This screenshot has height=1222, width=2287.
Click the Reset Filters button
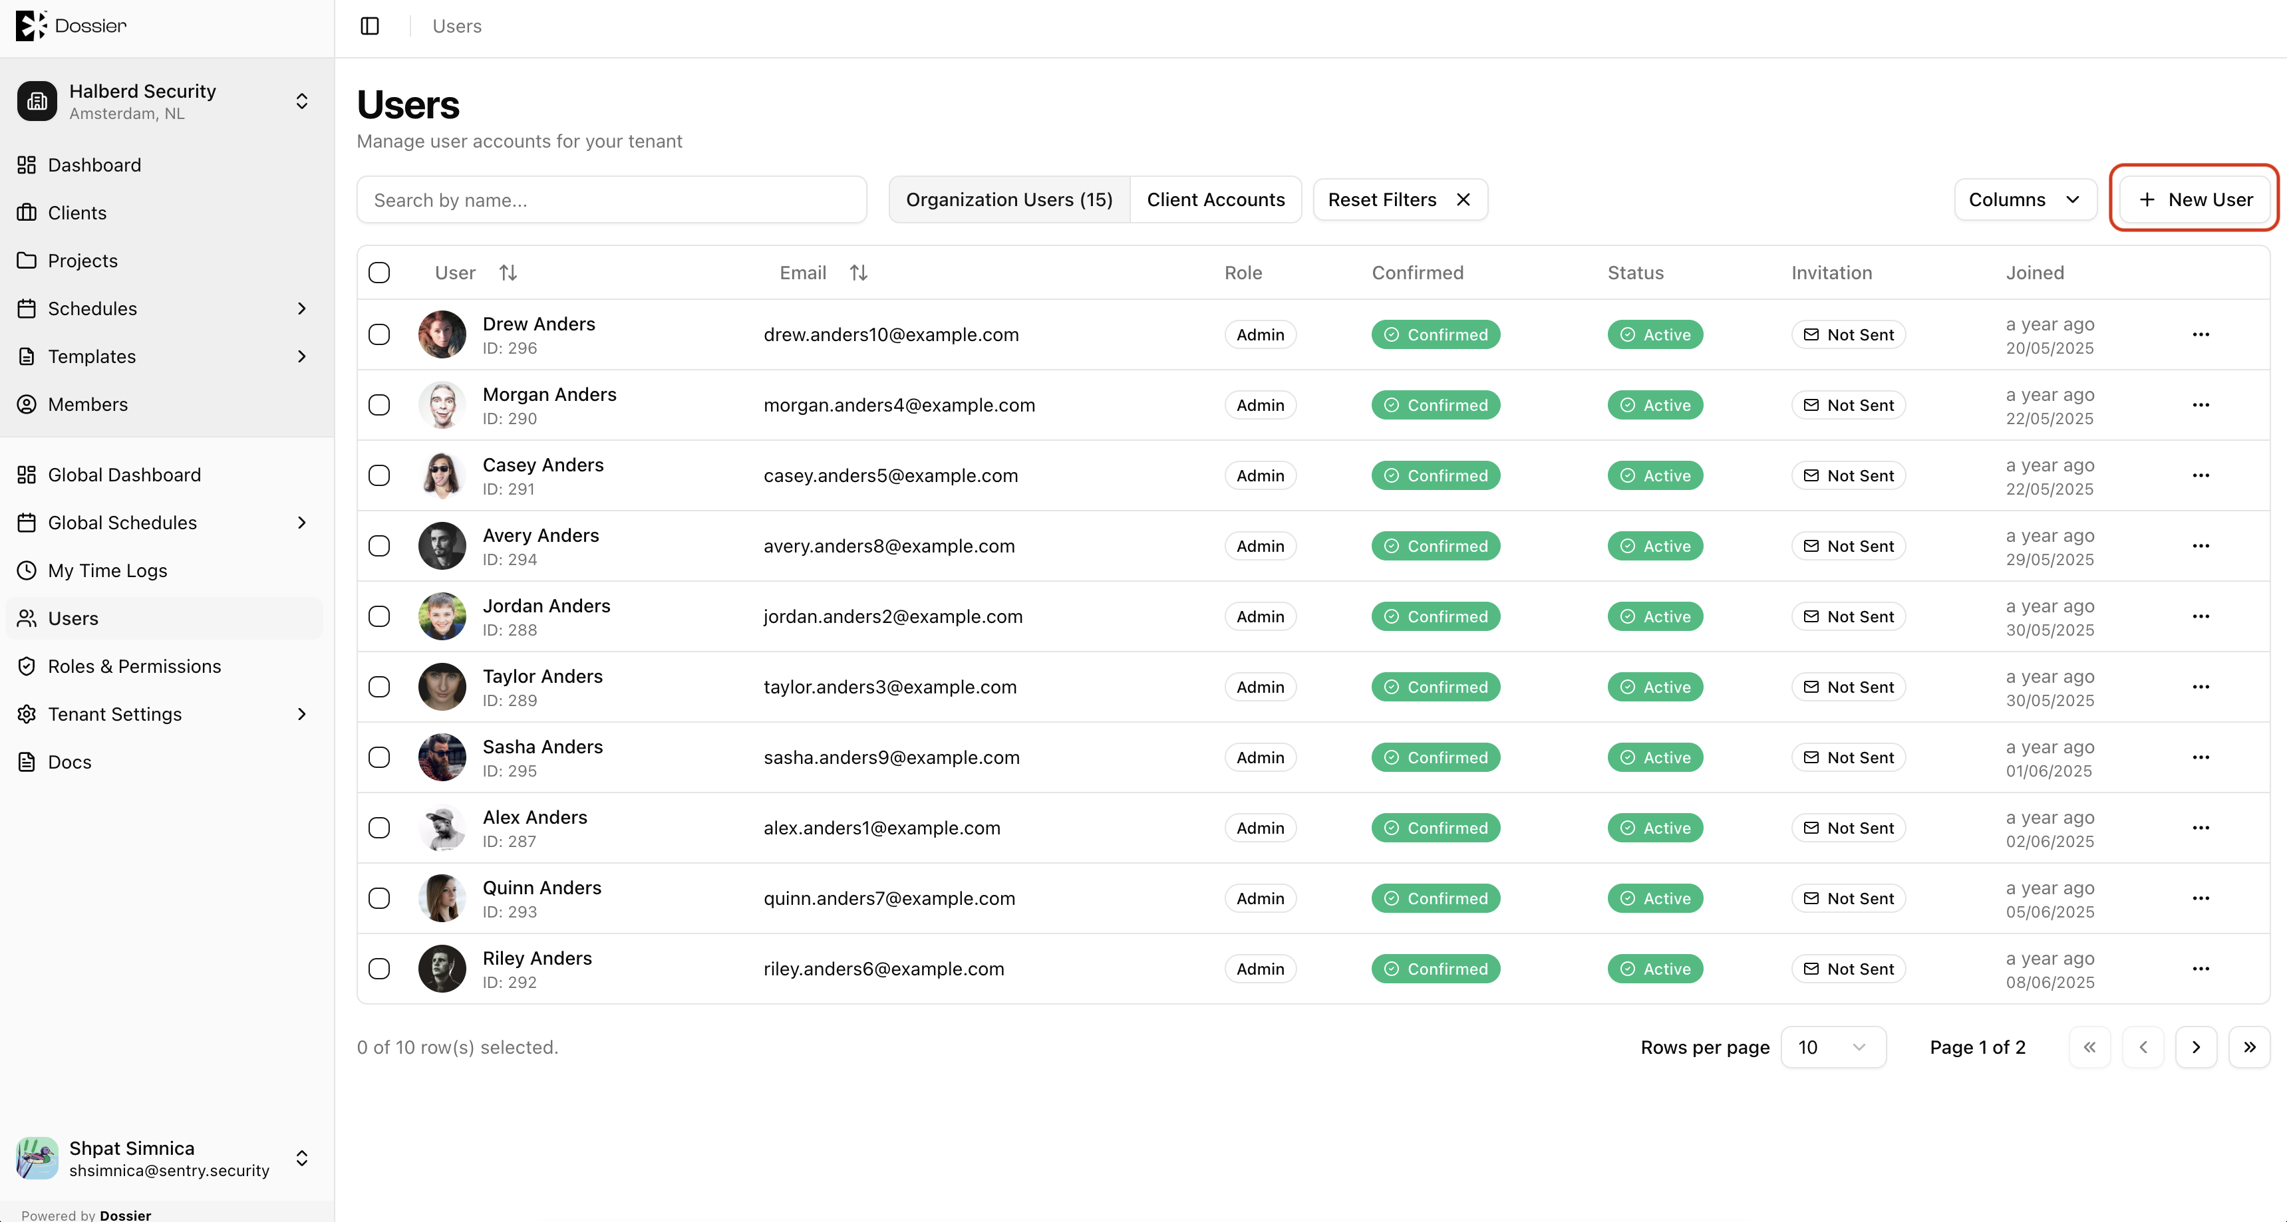click(1400, 199)
